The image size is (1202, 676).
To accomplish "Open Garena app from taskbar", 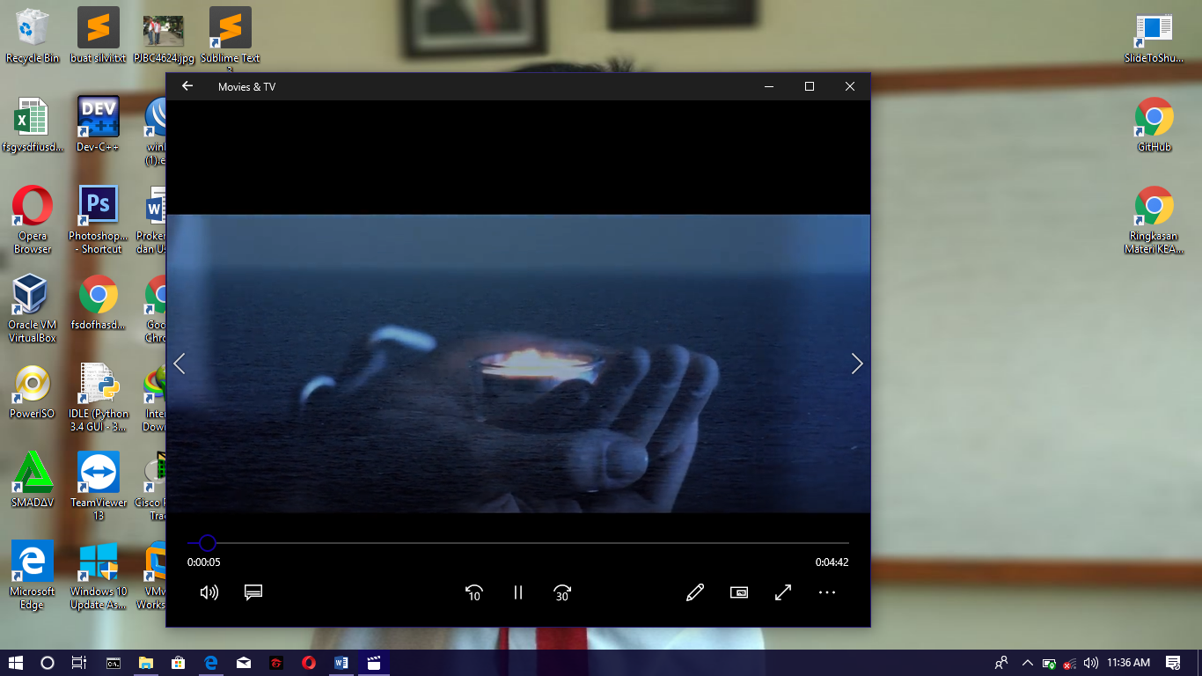I will click(276, 663).
